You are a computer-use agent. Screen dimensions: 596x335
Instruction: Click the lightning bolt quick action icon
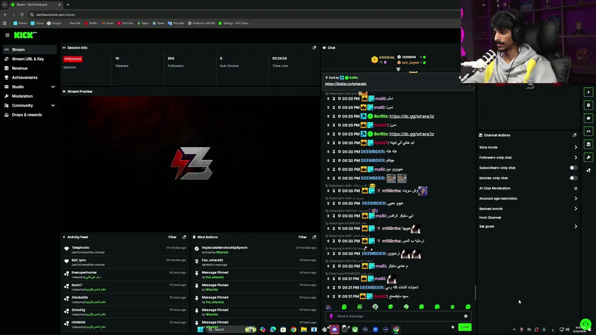pyautogui.click(x=589, y=92)
